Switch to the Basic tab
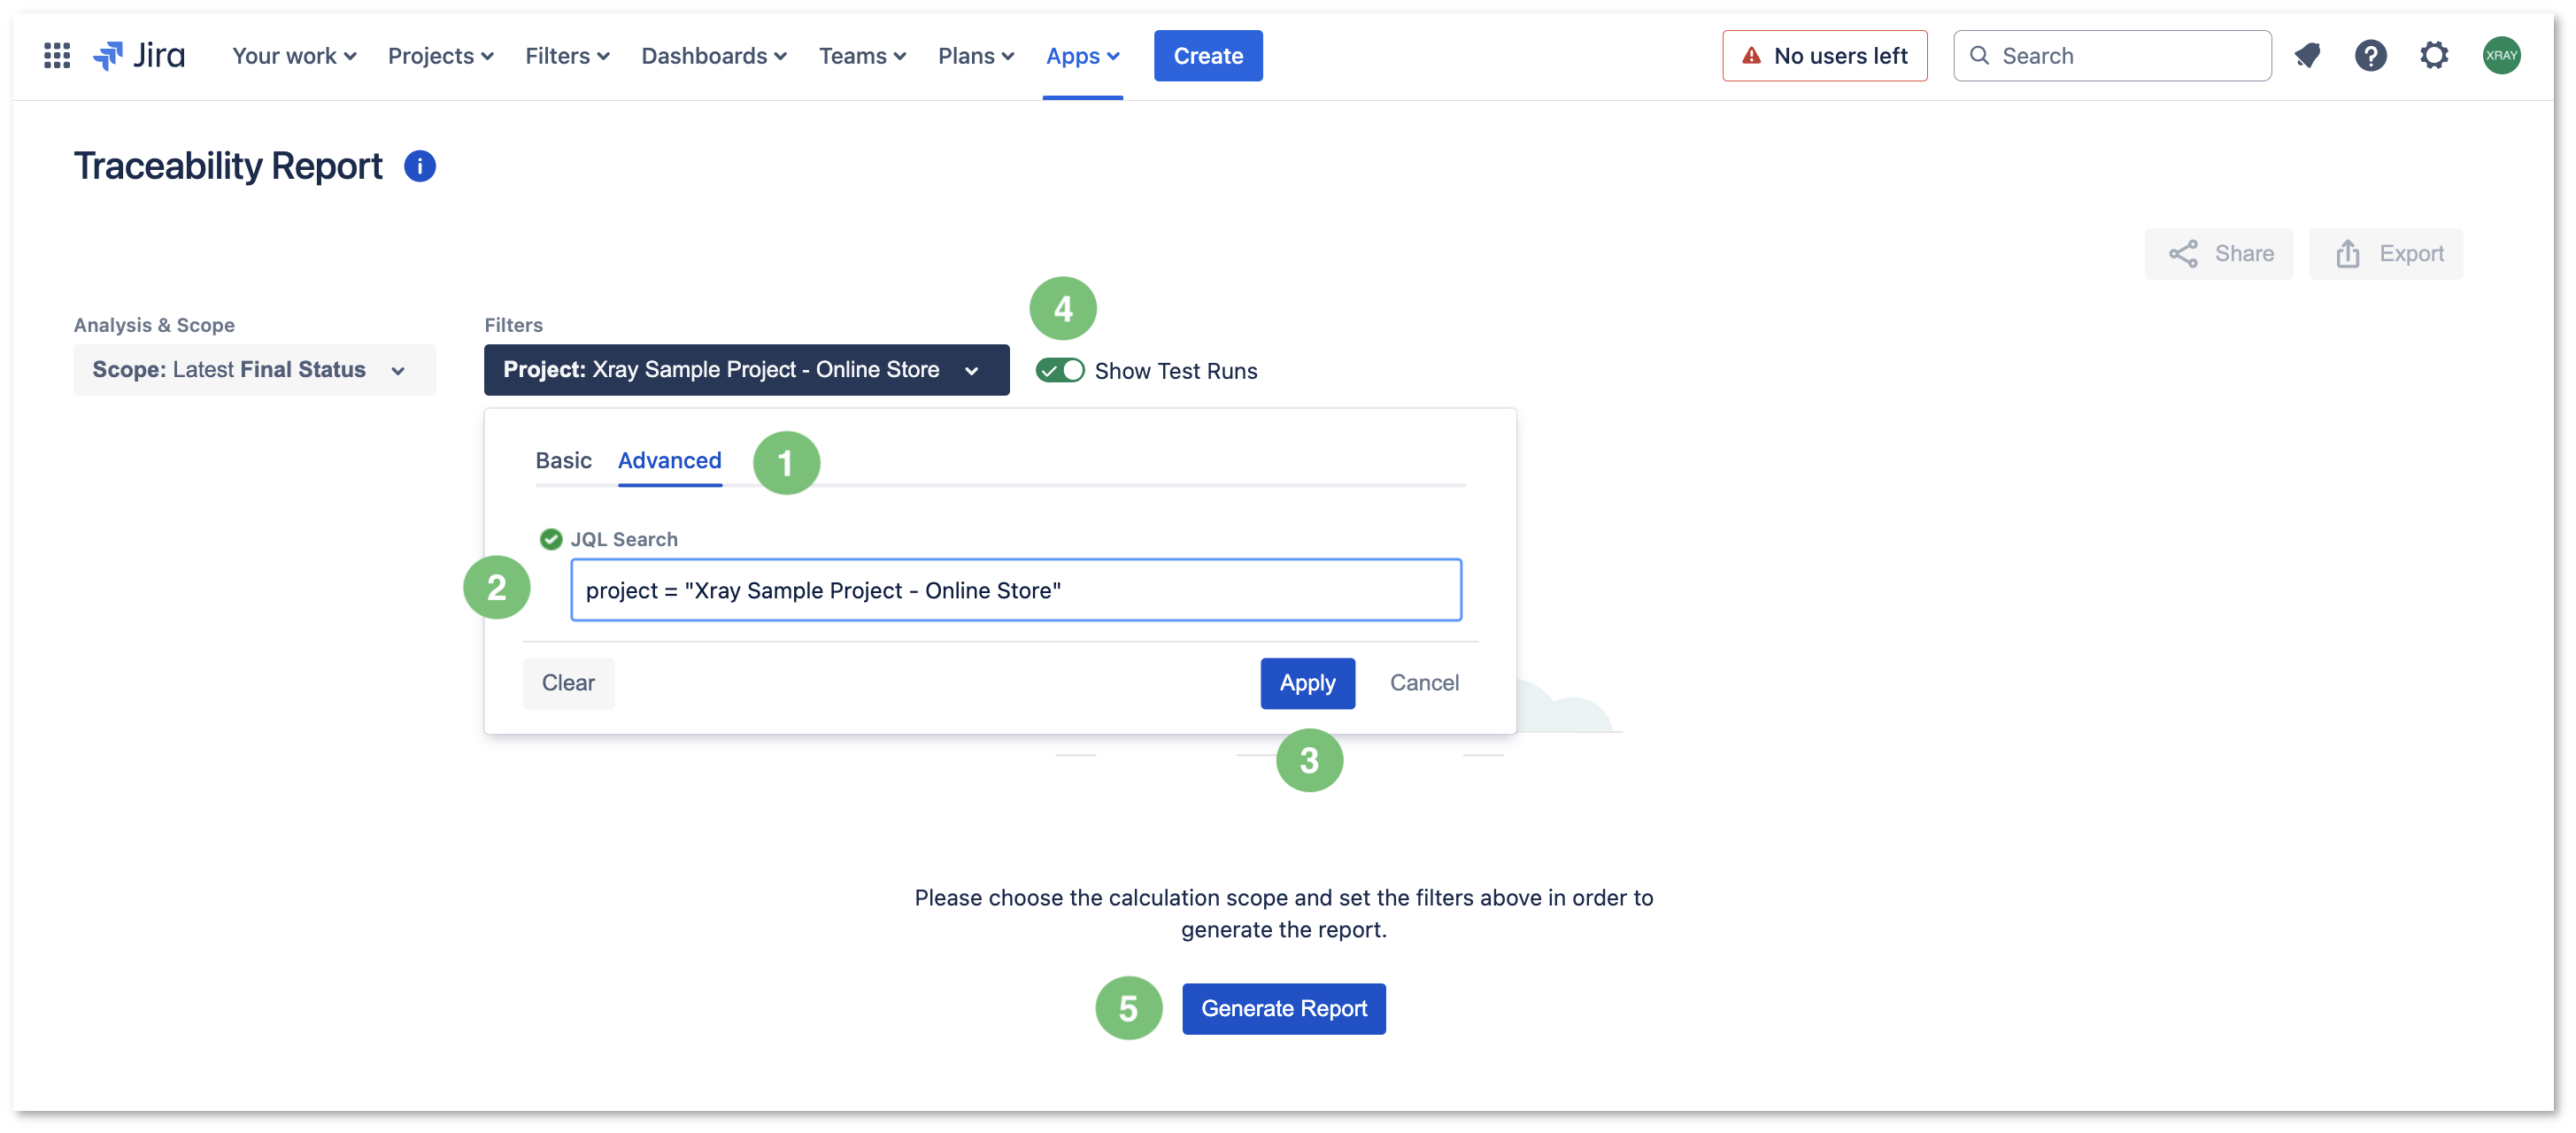The width and height of the screenshot is (2576, 1133). 563,460
